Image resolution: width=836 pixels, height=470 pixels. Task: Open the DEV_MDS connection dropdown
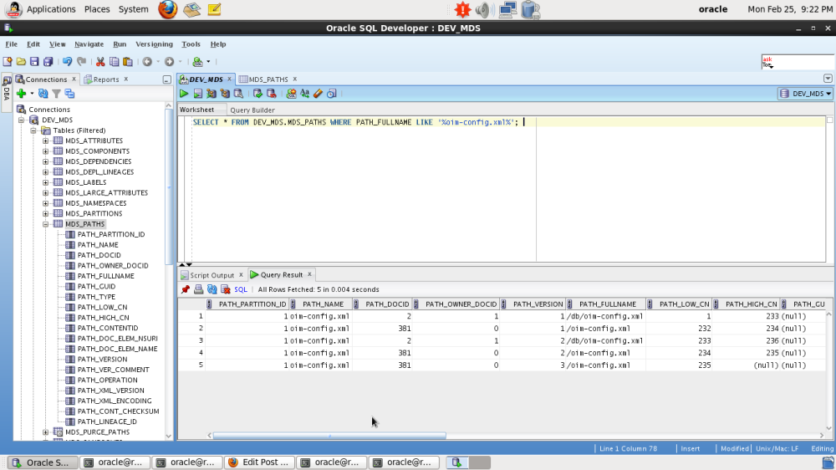coord(805,94)
